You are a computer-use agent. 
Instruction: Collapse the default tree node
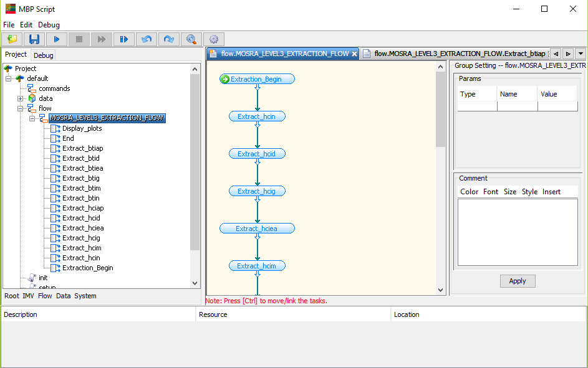click(x=9, y=78)
